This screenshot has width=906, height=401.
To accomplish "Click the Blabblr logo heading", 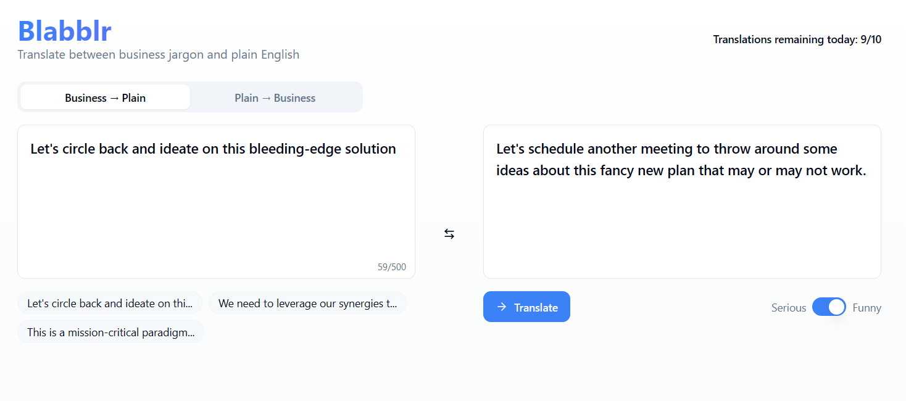I will pyautogui.click(x=64, y=31).
